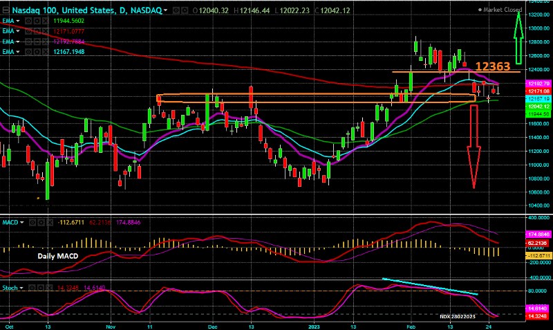Screen dimensions: 553x330
Task: Collapse the main chart pane with the minus icon
Action: (x=6, y=10)
